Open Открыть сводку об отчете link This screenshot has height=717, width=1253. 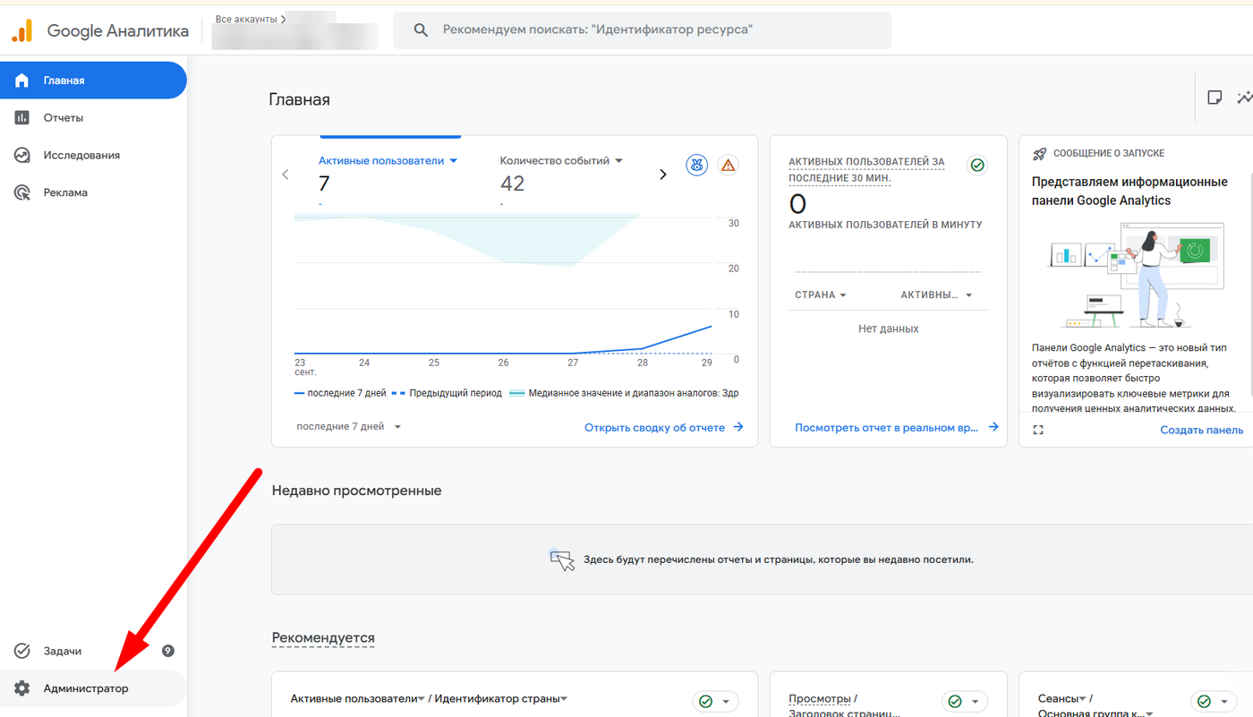664,428
